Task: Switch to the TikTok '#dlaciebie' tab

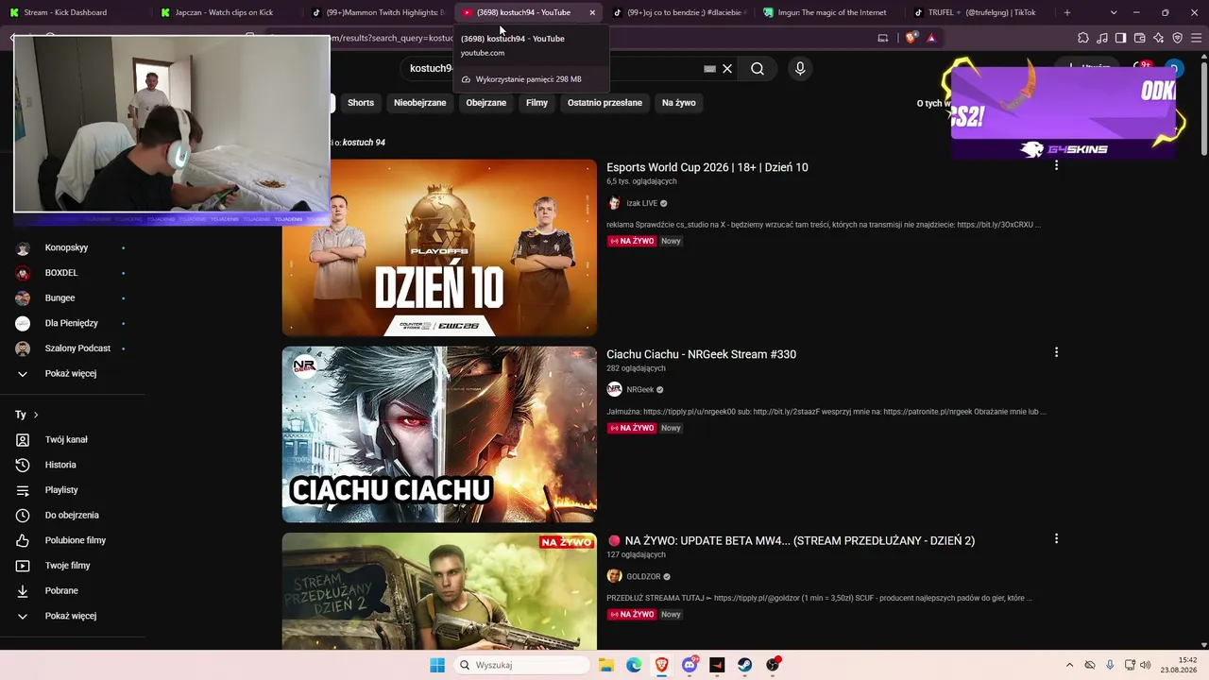Action: pyautogui.click(x=680, y=12)
